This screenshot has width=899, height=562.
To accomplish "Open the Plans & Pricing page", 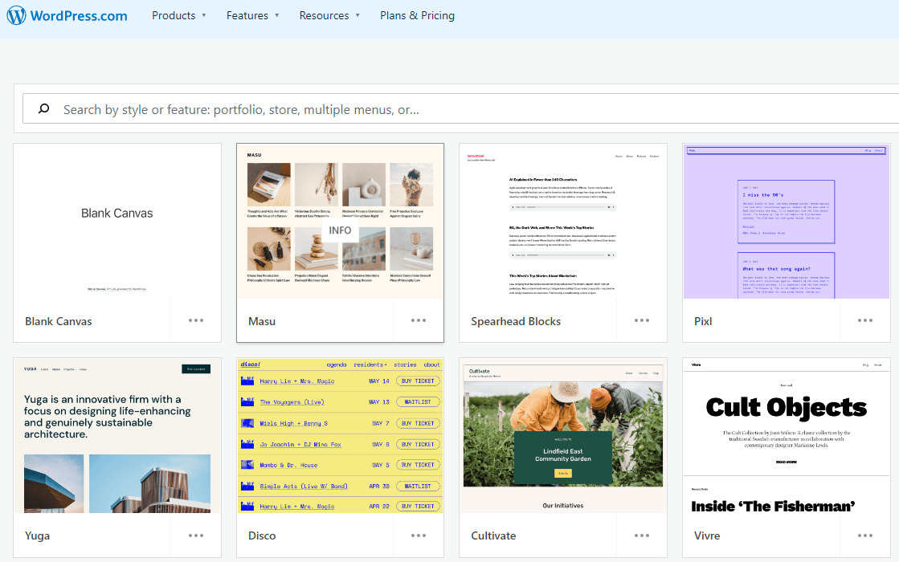I will 417,14.
